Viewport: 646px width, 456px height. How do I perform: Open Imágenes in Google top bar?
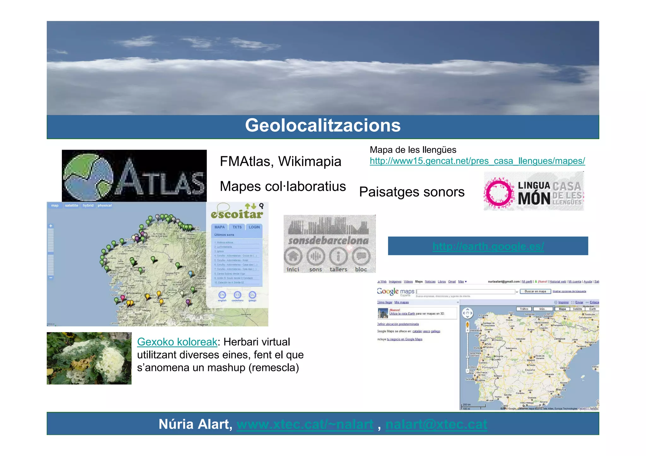(x=395, y=282)
